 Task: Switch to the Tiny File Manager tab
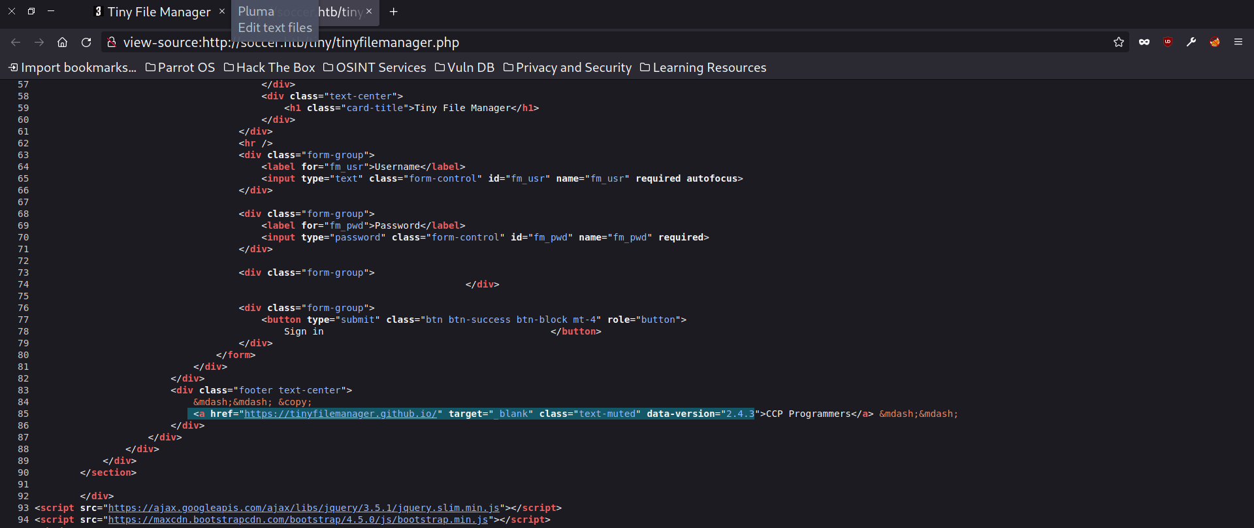pos(159,12)
